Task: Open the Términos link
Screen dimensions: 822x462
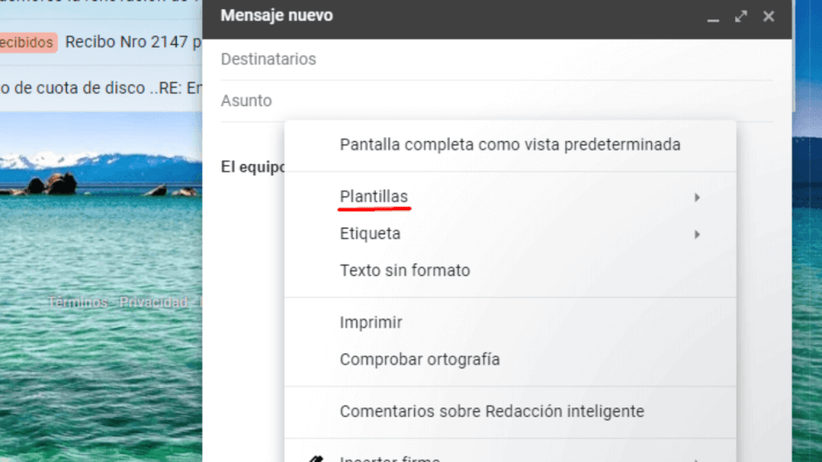Action: click(76, 302)
